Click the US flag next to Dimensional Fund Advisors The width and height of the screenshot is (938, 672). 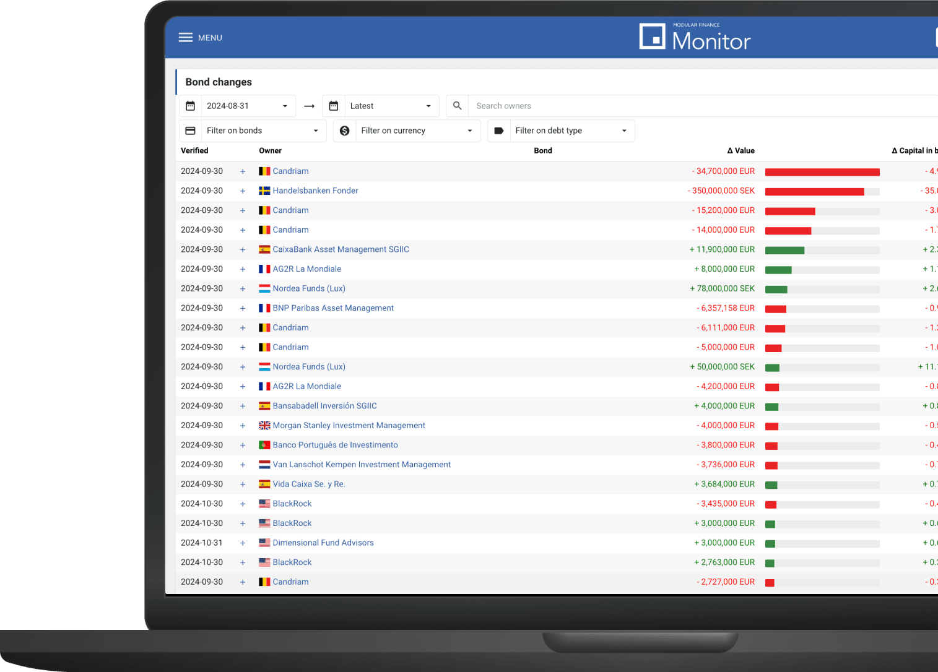(x=264, y=543)
